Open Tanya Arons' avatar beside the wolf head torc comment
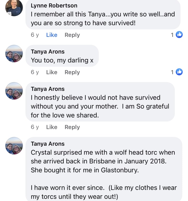 tap(14, 146)
